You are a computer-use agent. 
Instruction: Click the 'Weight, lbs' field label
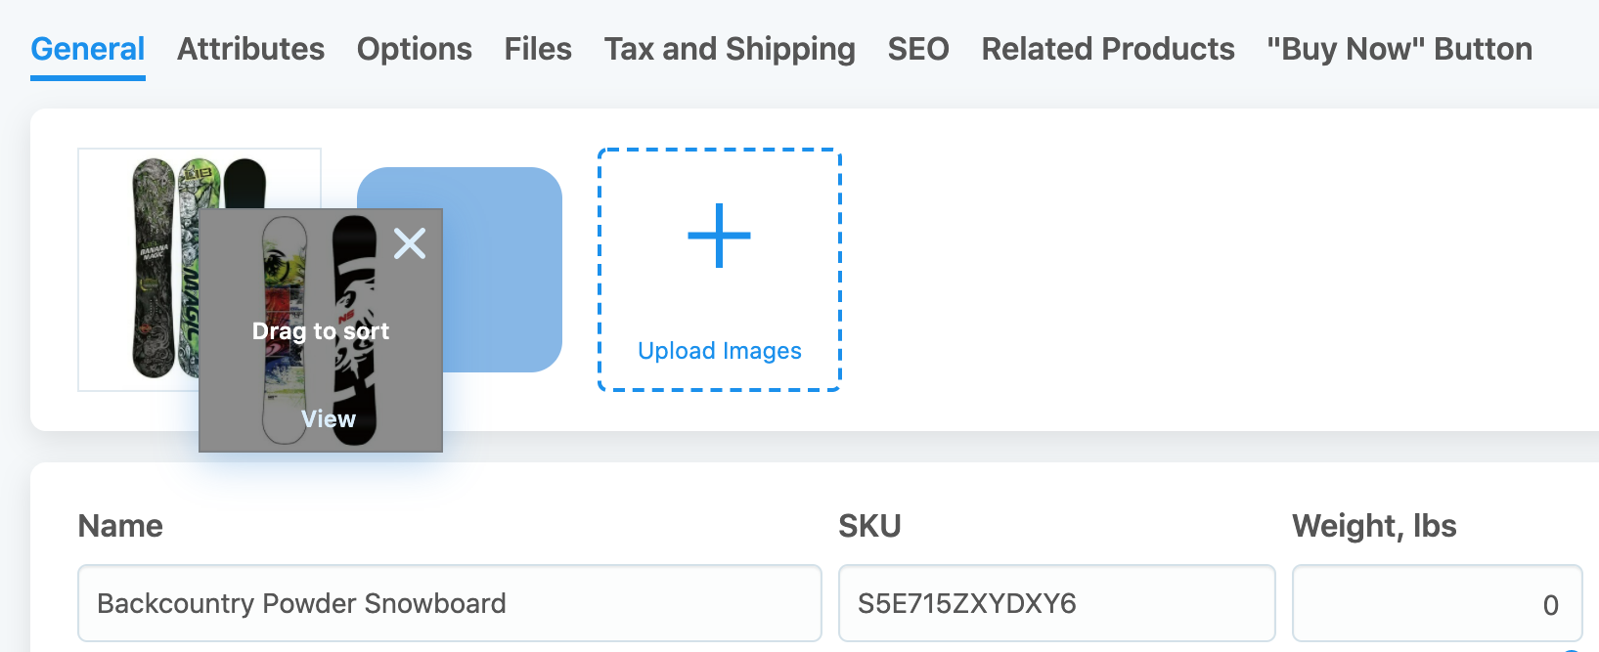tap(1374, 526)
